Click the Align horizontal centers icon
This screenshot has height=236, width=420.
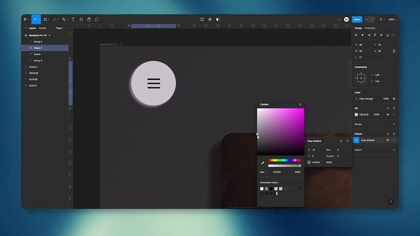[362, 35]
